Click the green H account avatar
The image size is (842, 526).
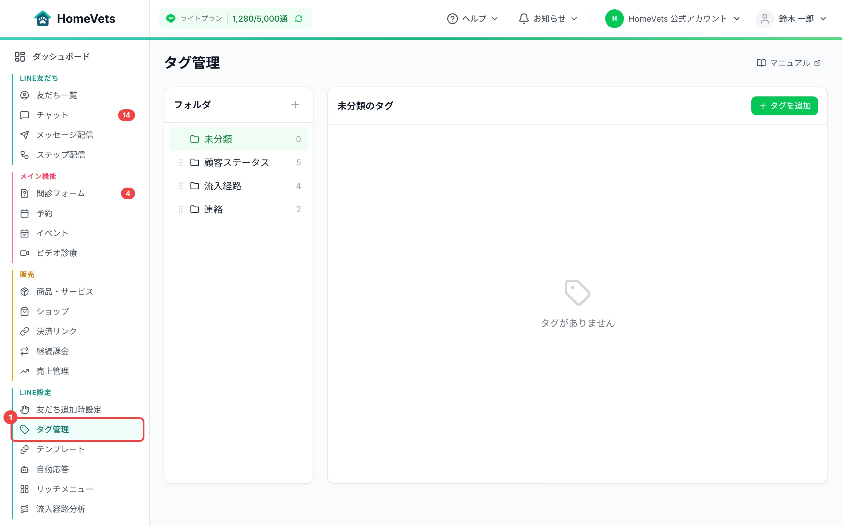(x=614, y=18)
